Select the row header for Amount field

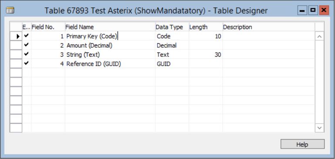click(16, 45)
